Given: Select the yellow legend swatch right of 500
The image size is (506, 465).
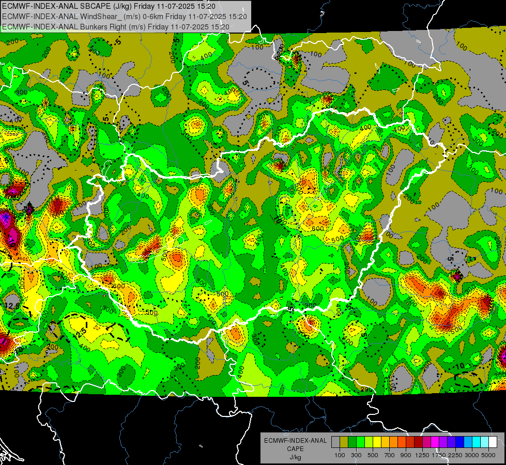Looking at the screenshot, I should (377, 442).
